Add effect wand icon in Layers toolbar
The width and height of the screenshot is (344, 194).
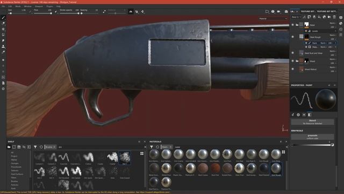click(304, 17)
